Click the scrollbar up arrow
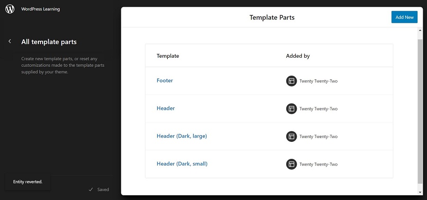The width and height of the screenshot is (427, 200). [420, 30]
